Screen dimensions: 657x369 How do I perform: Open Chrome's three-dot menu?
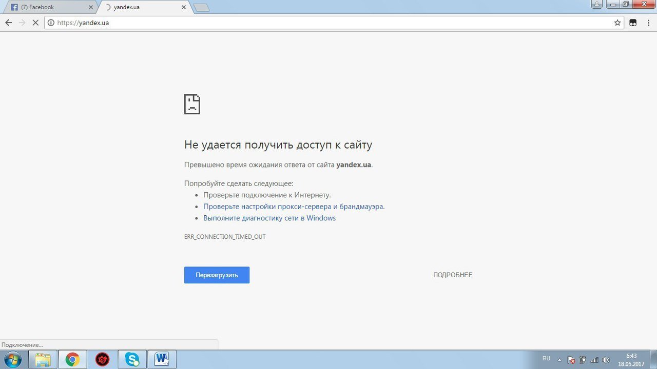pos(648,23)
